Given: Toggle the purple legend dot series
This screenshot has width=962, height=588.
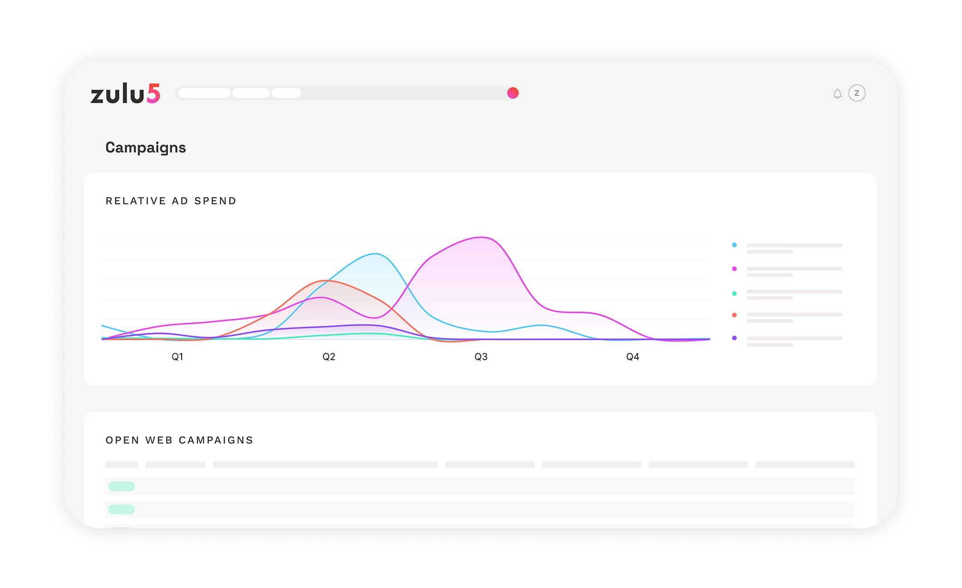Looking at the screenshot, I should click(734, 338).
